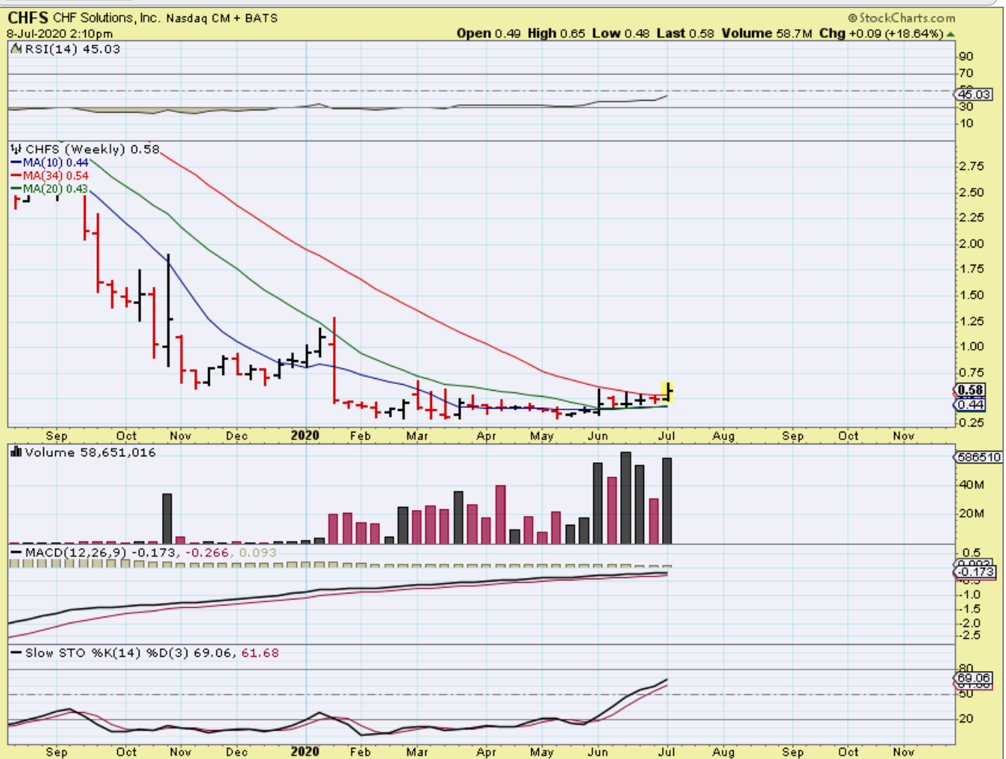Click the 2.75 price axis label
This screenshot has height=759, width=1006.
(x=971, y=166)
